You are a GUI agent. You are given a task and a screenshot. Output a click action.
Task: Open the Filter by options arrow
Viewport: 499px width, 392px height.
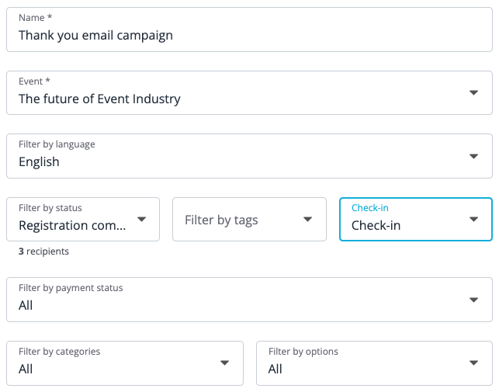coord(473,363)
